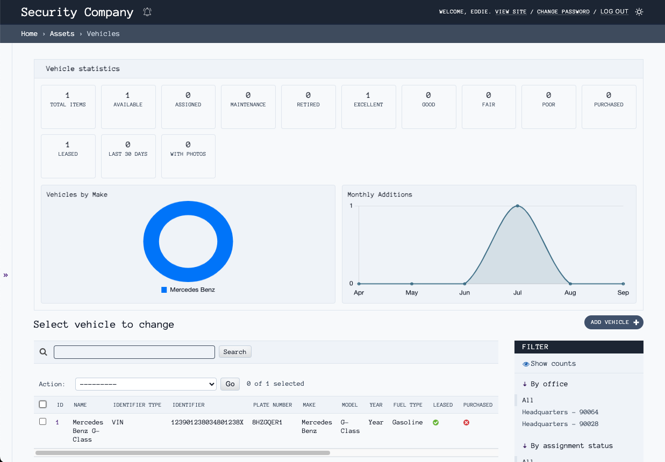Viewport: 665px width, 462px height.
Task: Click the search magnifier icon
Action: click(44, 352)
